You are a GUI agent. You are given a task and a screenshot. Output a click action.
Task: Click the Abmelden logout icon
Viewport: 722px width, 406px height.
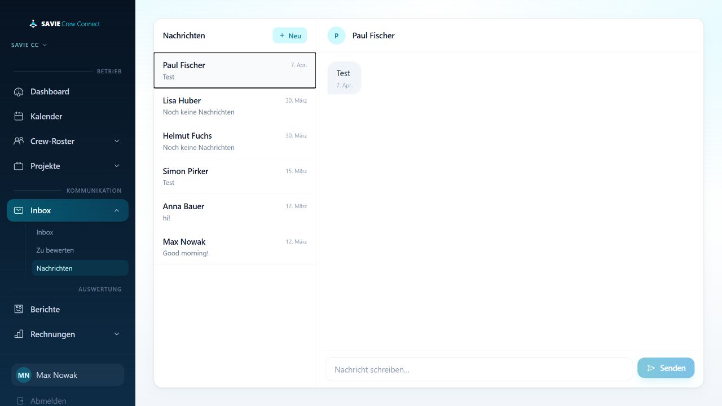20,401
